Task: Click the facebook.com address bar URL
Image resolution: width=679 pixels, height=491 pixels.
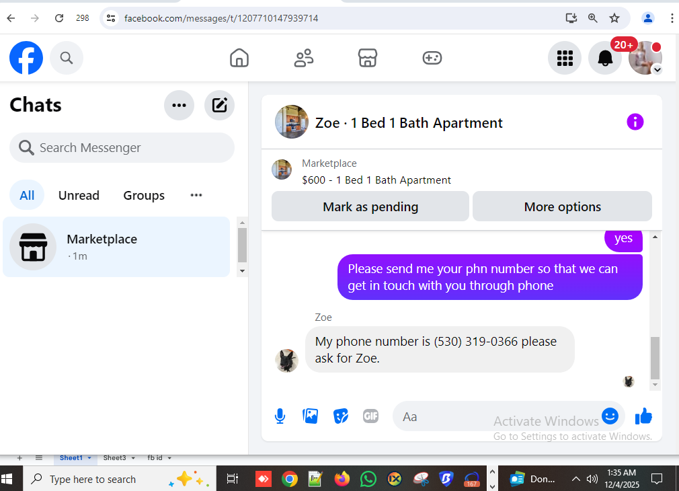Action: coord(221,18)
